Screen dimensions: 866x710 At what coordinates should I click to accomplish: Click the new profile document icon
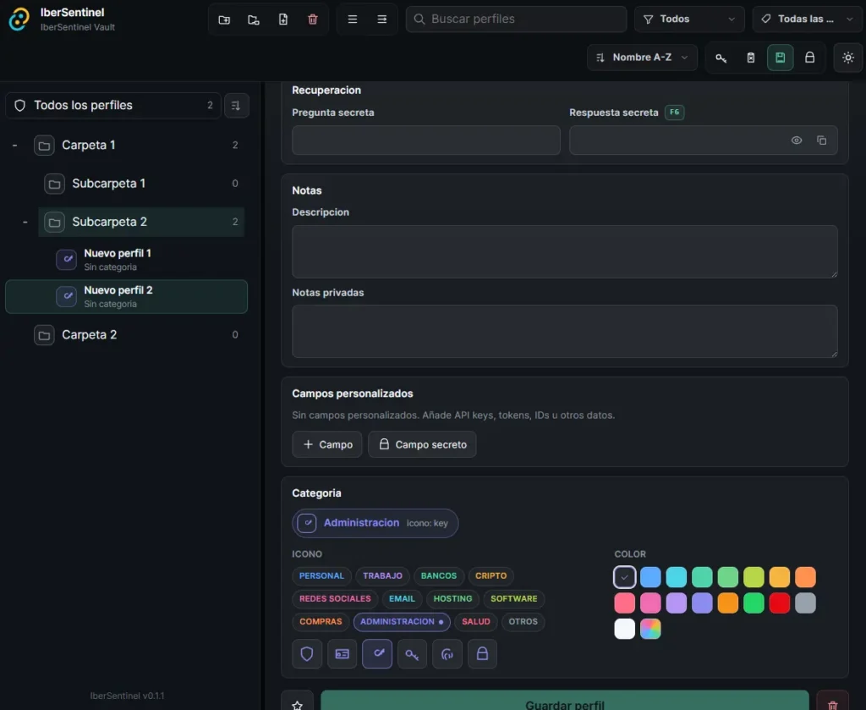pyautogui.click(x=282, y=19)
